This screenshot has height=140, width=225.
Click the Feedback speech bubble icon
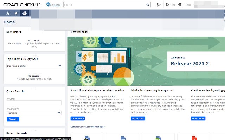coord(180,5)
